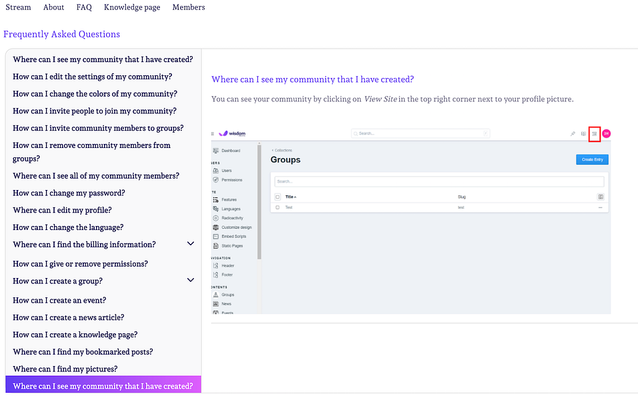Select 'How can I create an event?'

click(59, 300)
